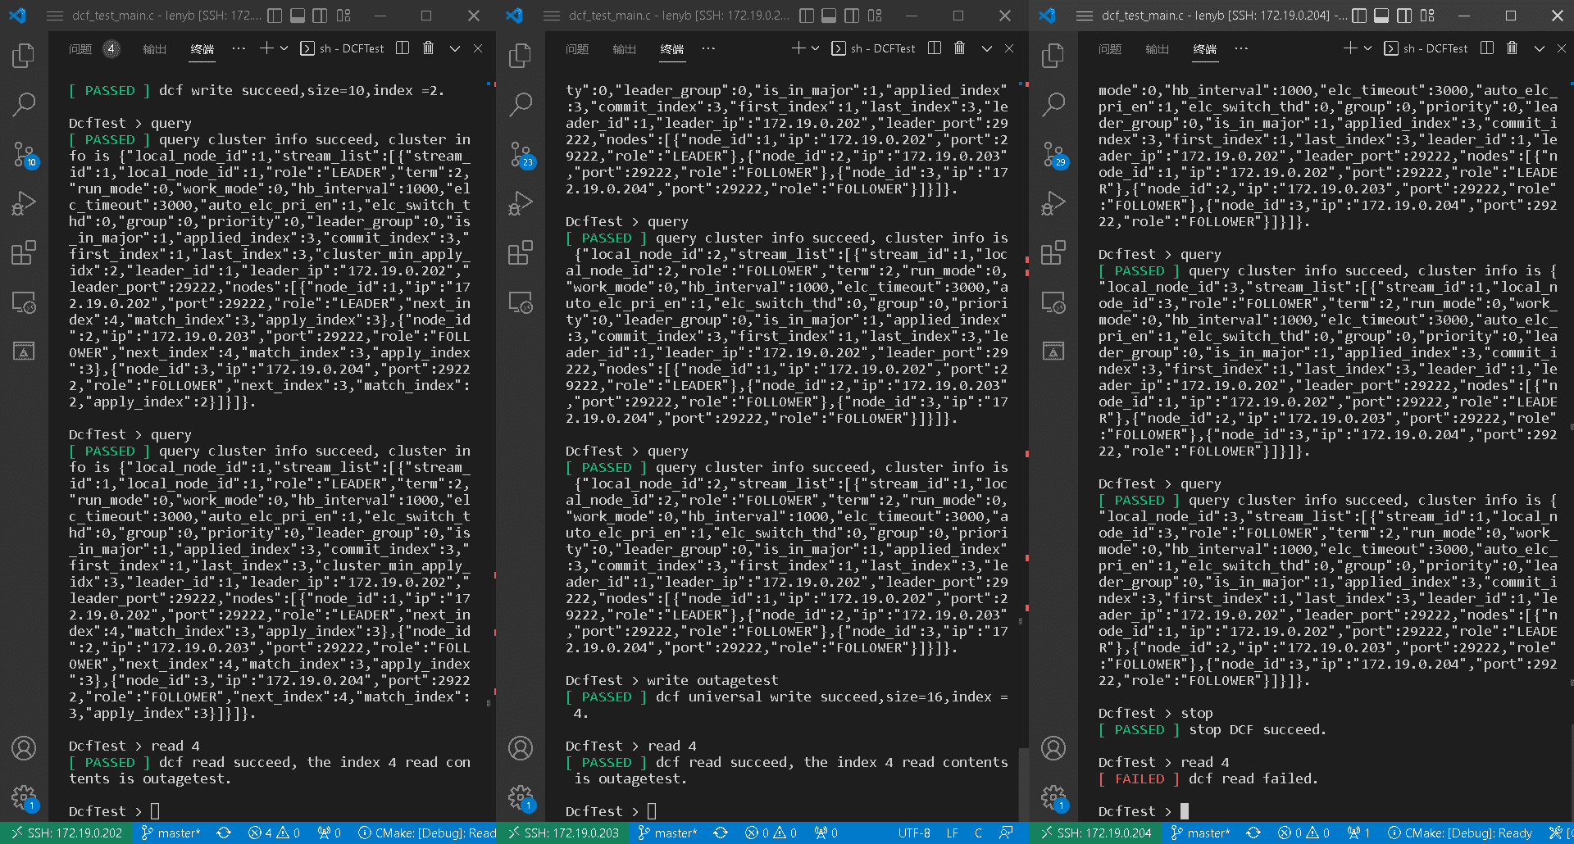This screenshot has width=1574, height=844.
Task: Toggle bottom panel in middle window
Action: coord(829,16)
